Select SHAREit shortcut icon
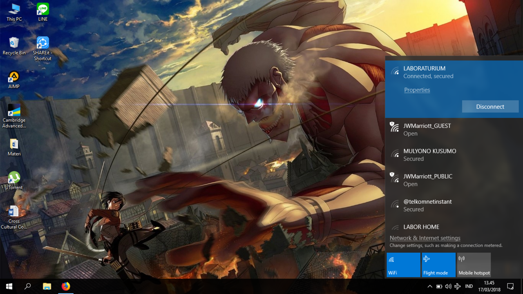Viewport: 523px width, 294px height. [x=42, y=49]
